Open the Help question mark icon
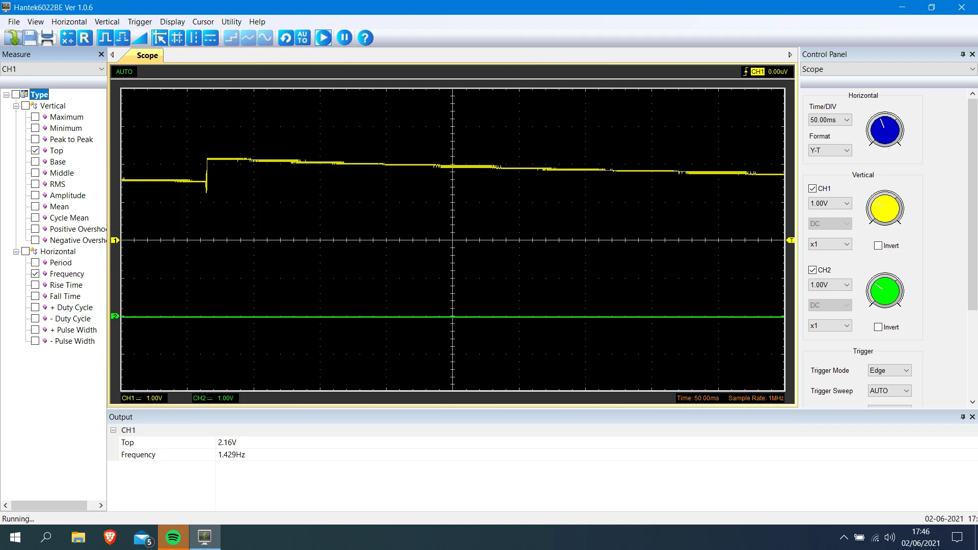 click(365, 38)
